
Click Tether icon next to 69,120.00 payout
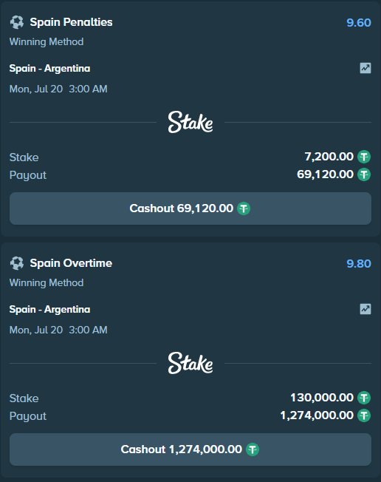[364, 174]
